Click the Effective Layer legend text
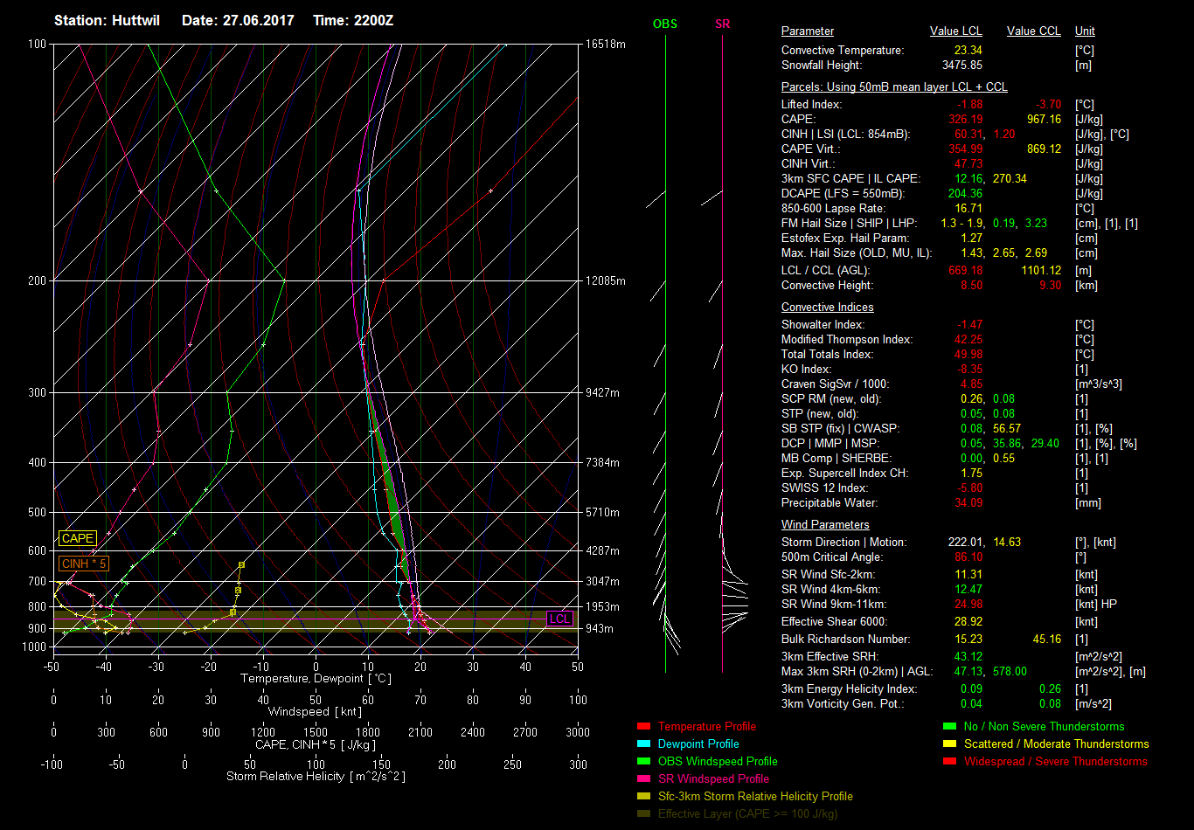This screenshot has width=1194, height=830. coord(747,814)
